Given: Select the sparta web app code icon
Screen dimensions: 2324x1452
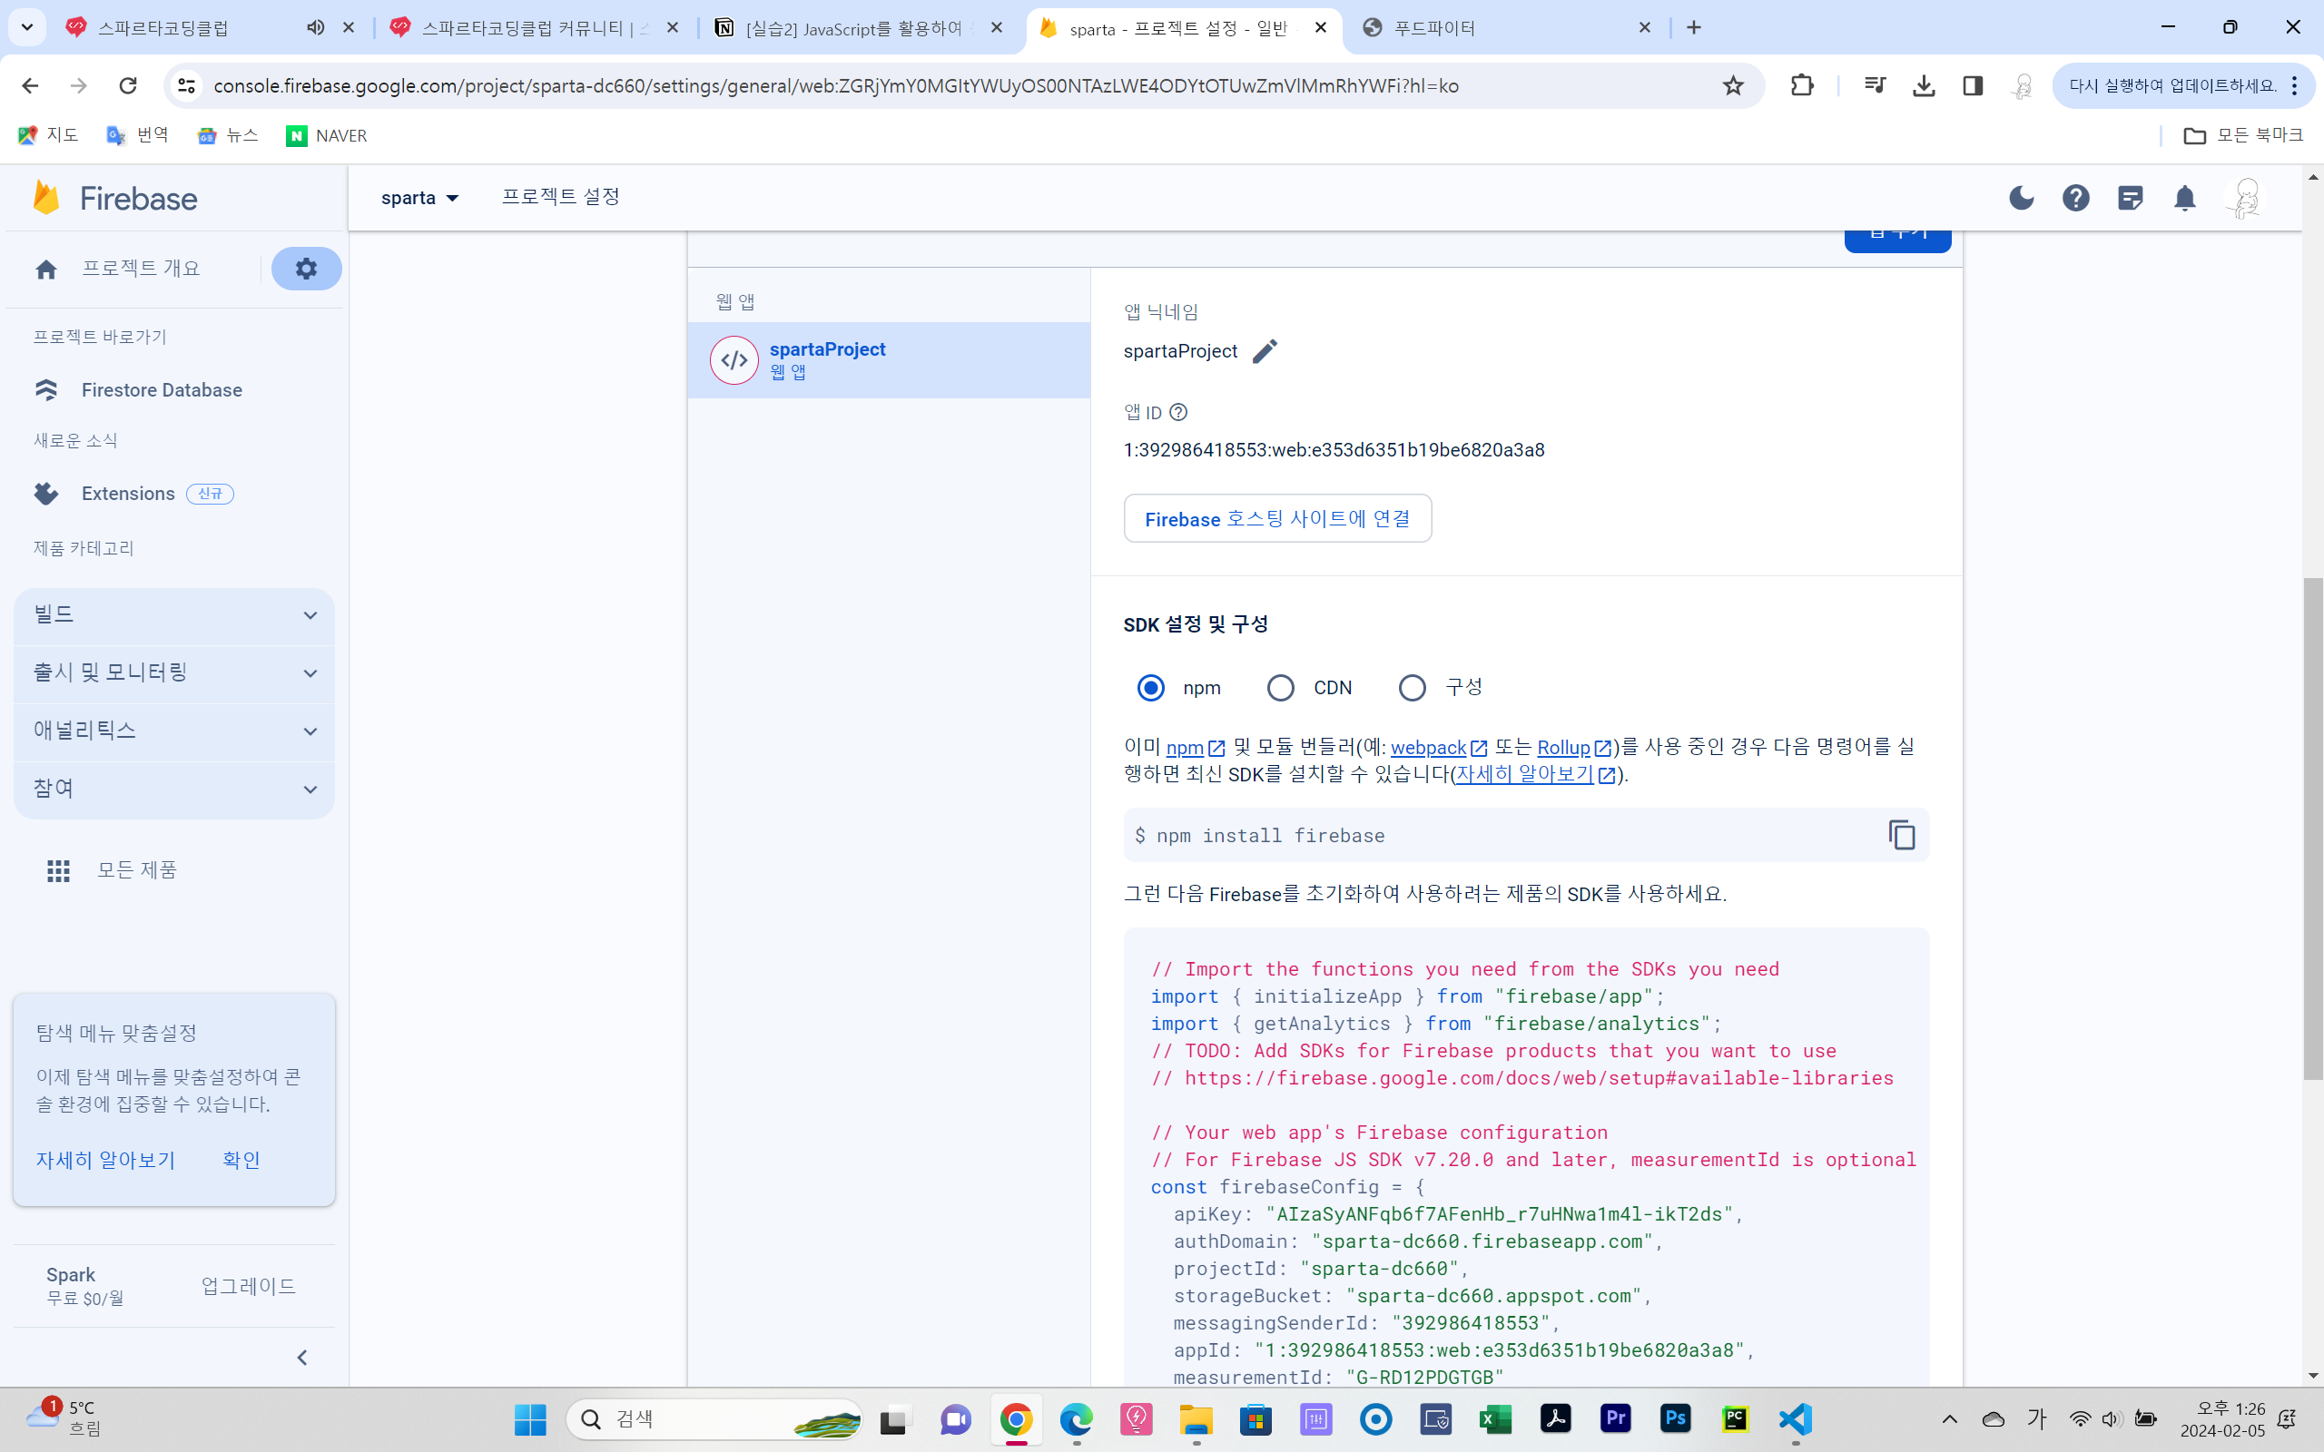Looking at the screenshot, I should [x=734, y=360].
